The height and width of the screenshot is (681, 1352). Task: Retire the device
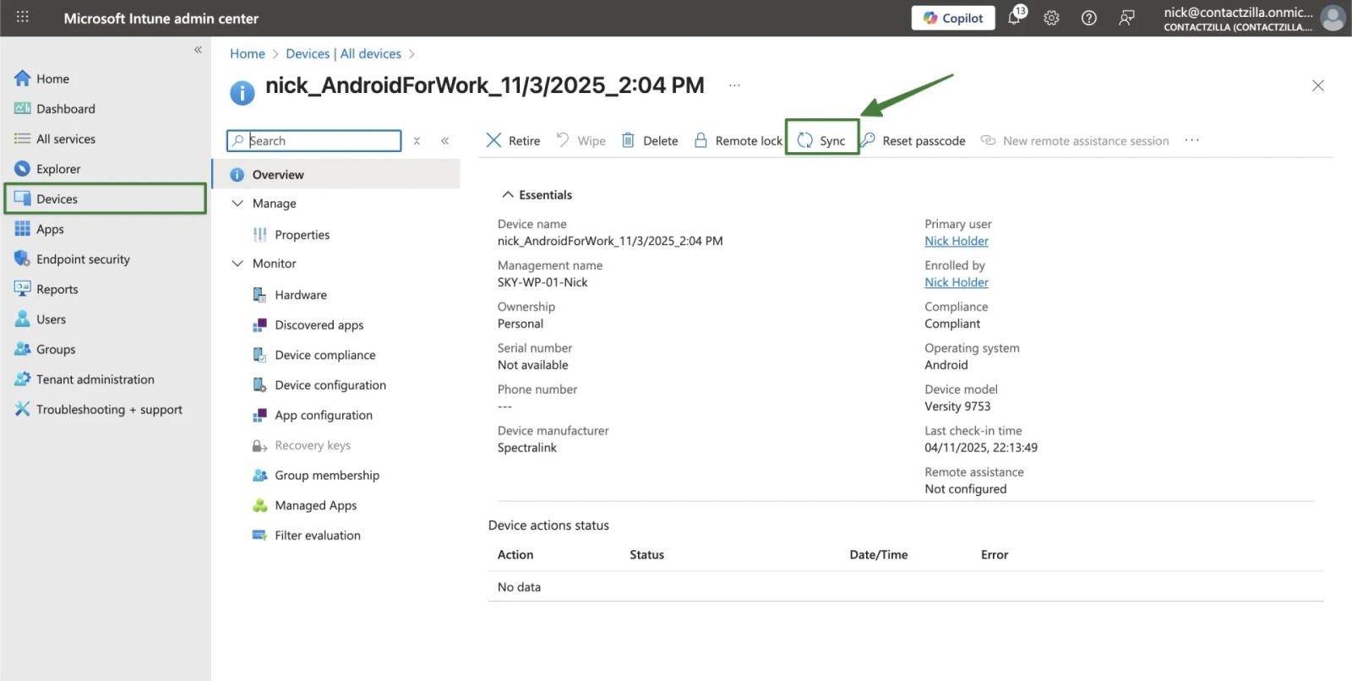(x=513, y=140)
